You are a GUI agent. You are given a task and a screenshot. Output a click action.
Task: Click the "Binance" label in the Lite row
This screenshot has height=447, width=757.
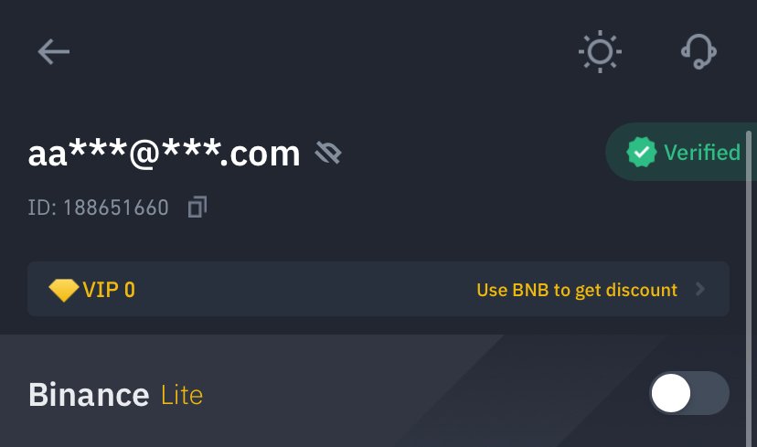click(89, 395)
